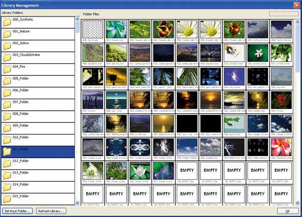Choose the palm silhouette on orange sky
This screenshot has width=302, height=217.
coord(116,77)
